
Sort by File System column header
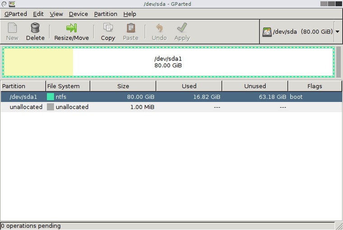coord(68,86)
